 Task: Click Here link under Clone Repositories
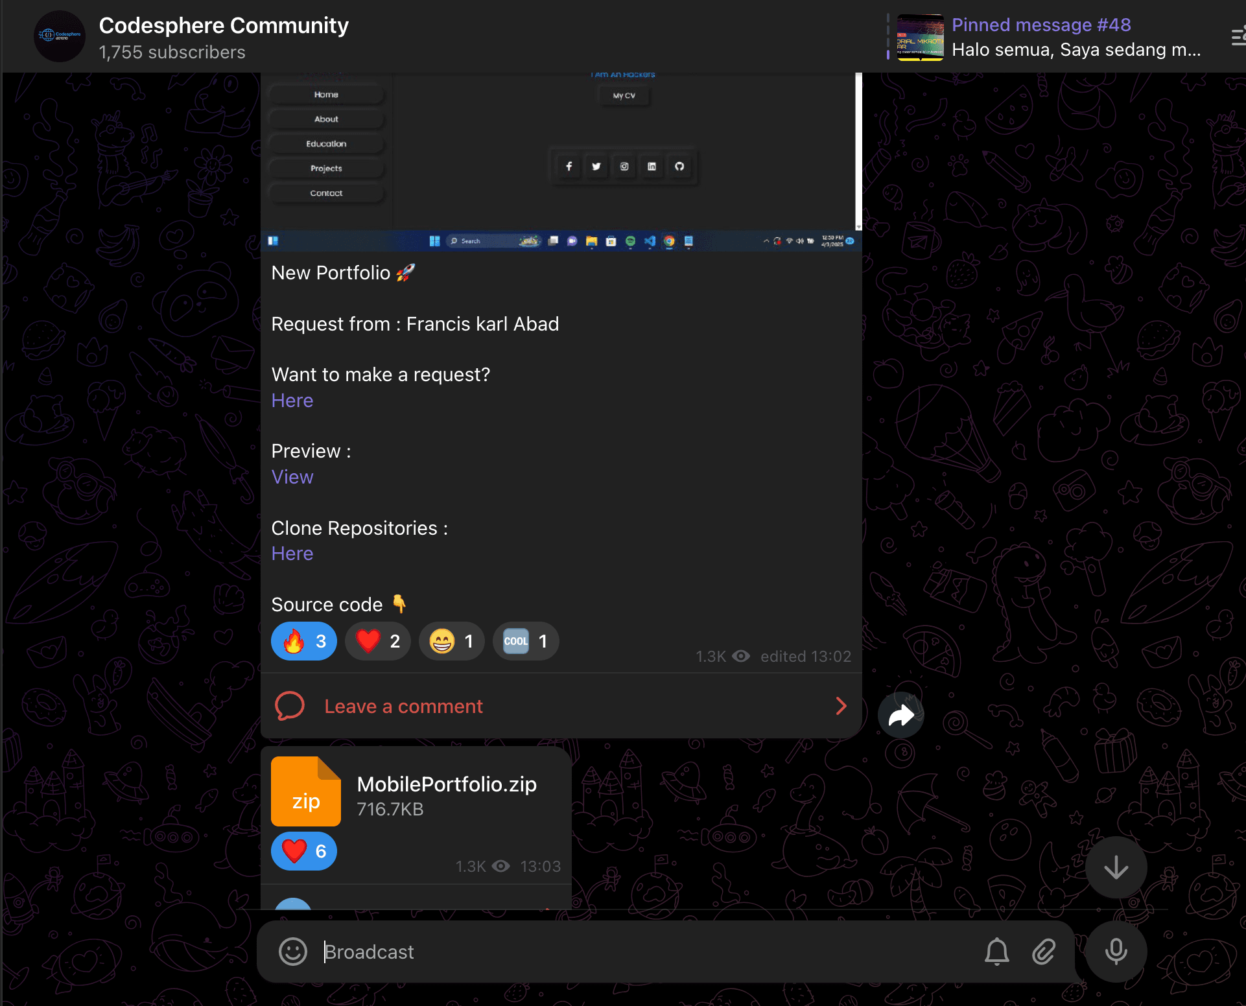click(x=292, y=554)
